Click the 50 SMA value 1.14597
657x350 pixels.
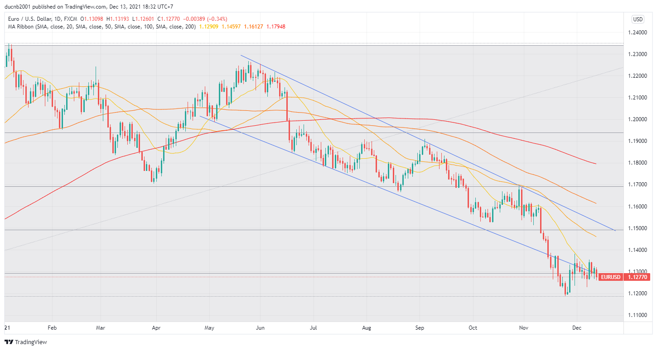(231, 27)
